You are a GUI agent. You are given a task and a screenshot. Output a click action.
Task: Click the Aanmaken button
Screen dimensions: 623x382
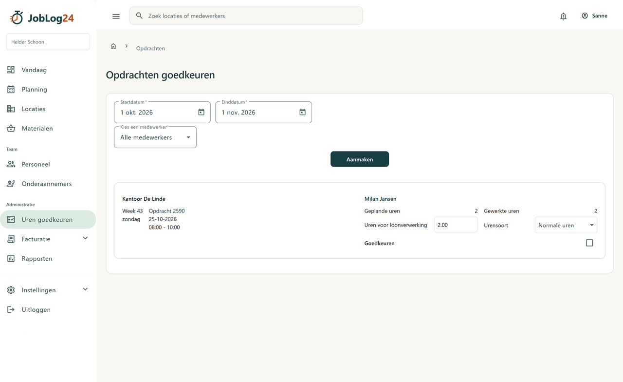point(360,159)
